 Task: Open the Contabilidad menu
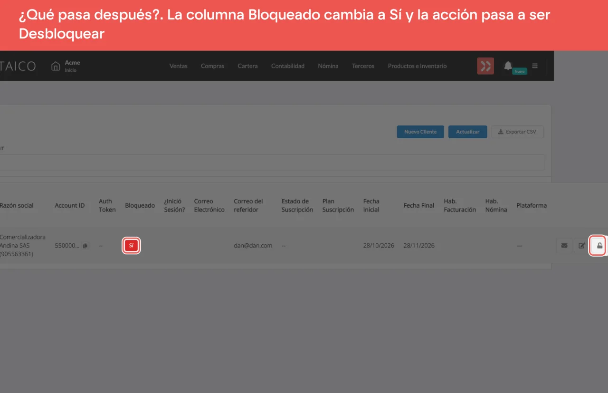[x=288, y=66]
